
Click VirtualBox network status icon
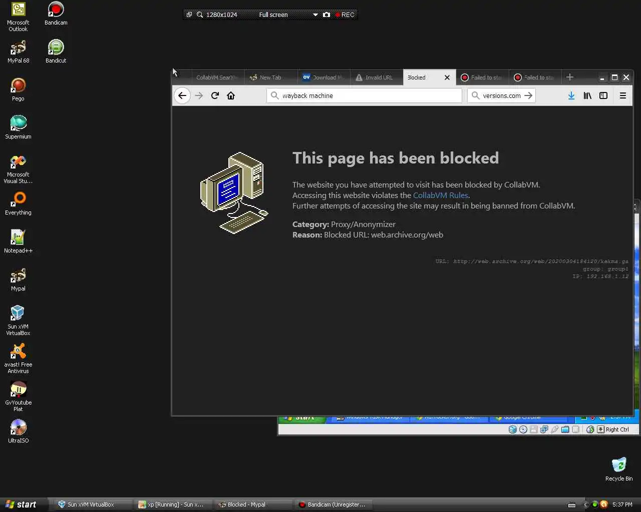544,429
